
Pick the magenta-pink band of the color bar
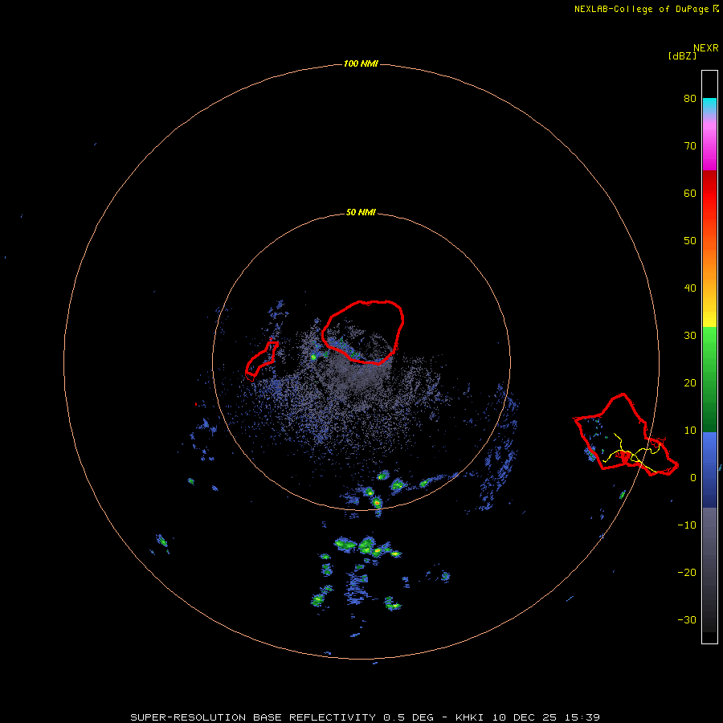709,143
